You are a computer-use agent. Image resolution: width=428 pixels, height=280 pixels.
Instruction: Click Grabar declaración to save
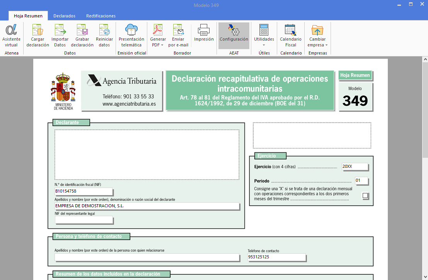coord(82,35)
